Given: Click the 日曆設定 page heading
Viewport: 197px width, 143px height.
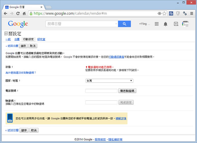Looking at the screenshot, I should click(x=13, y=34).
